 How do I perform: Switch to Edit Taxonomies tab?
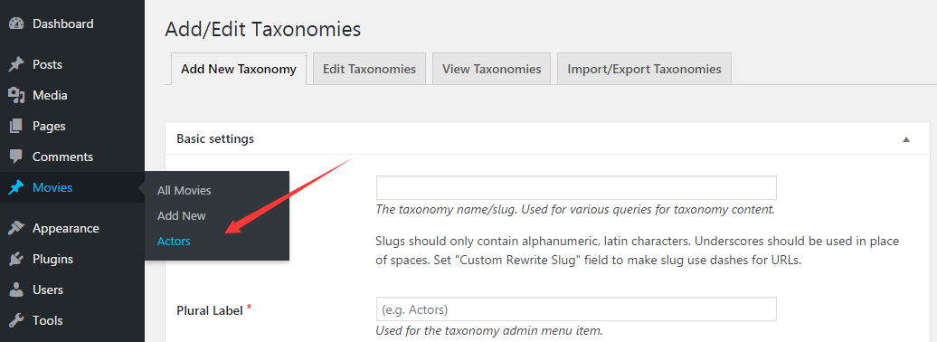(x=369, y=69)
